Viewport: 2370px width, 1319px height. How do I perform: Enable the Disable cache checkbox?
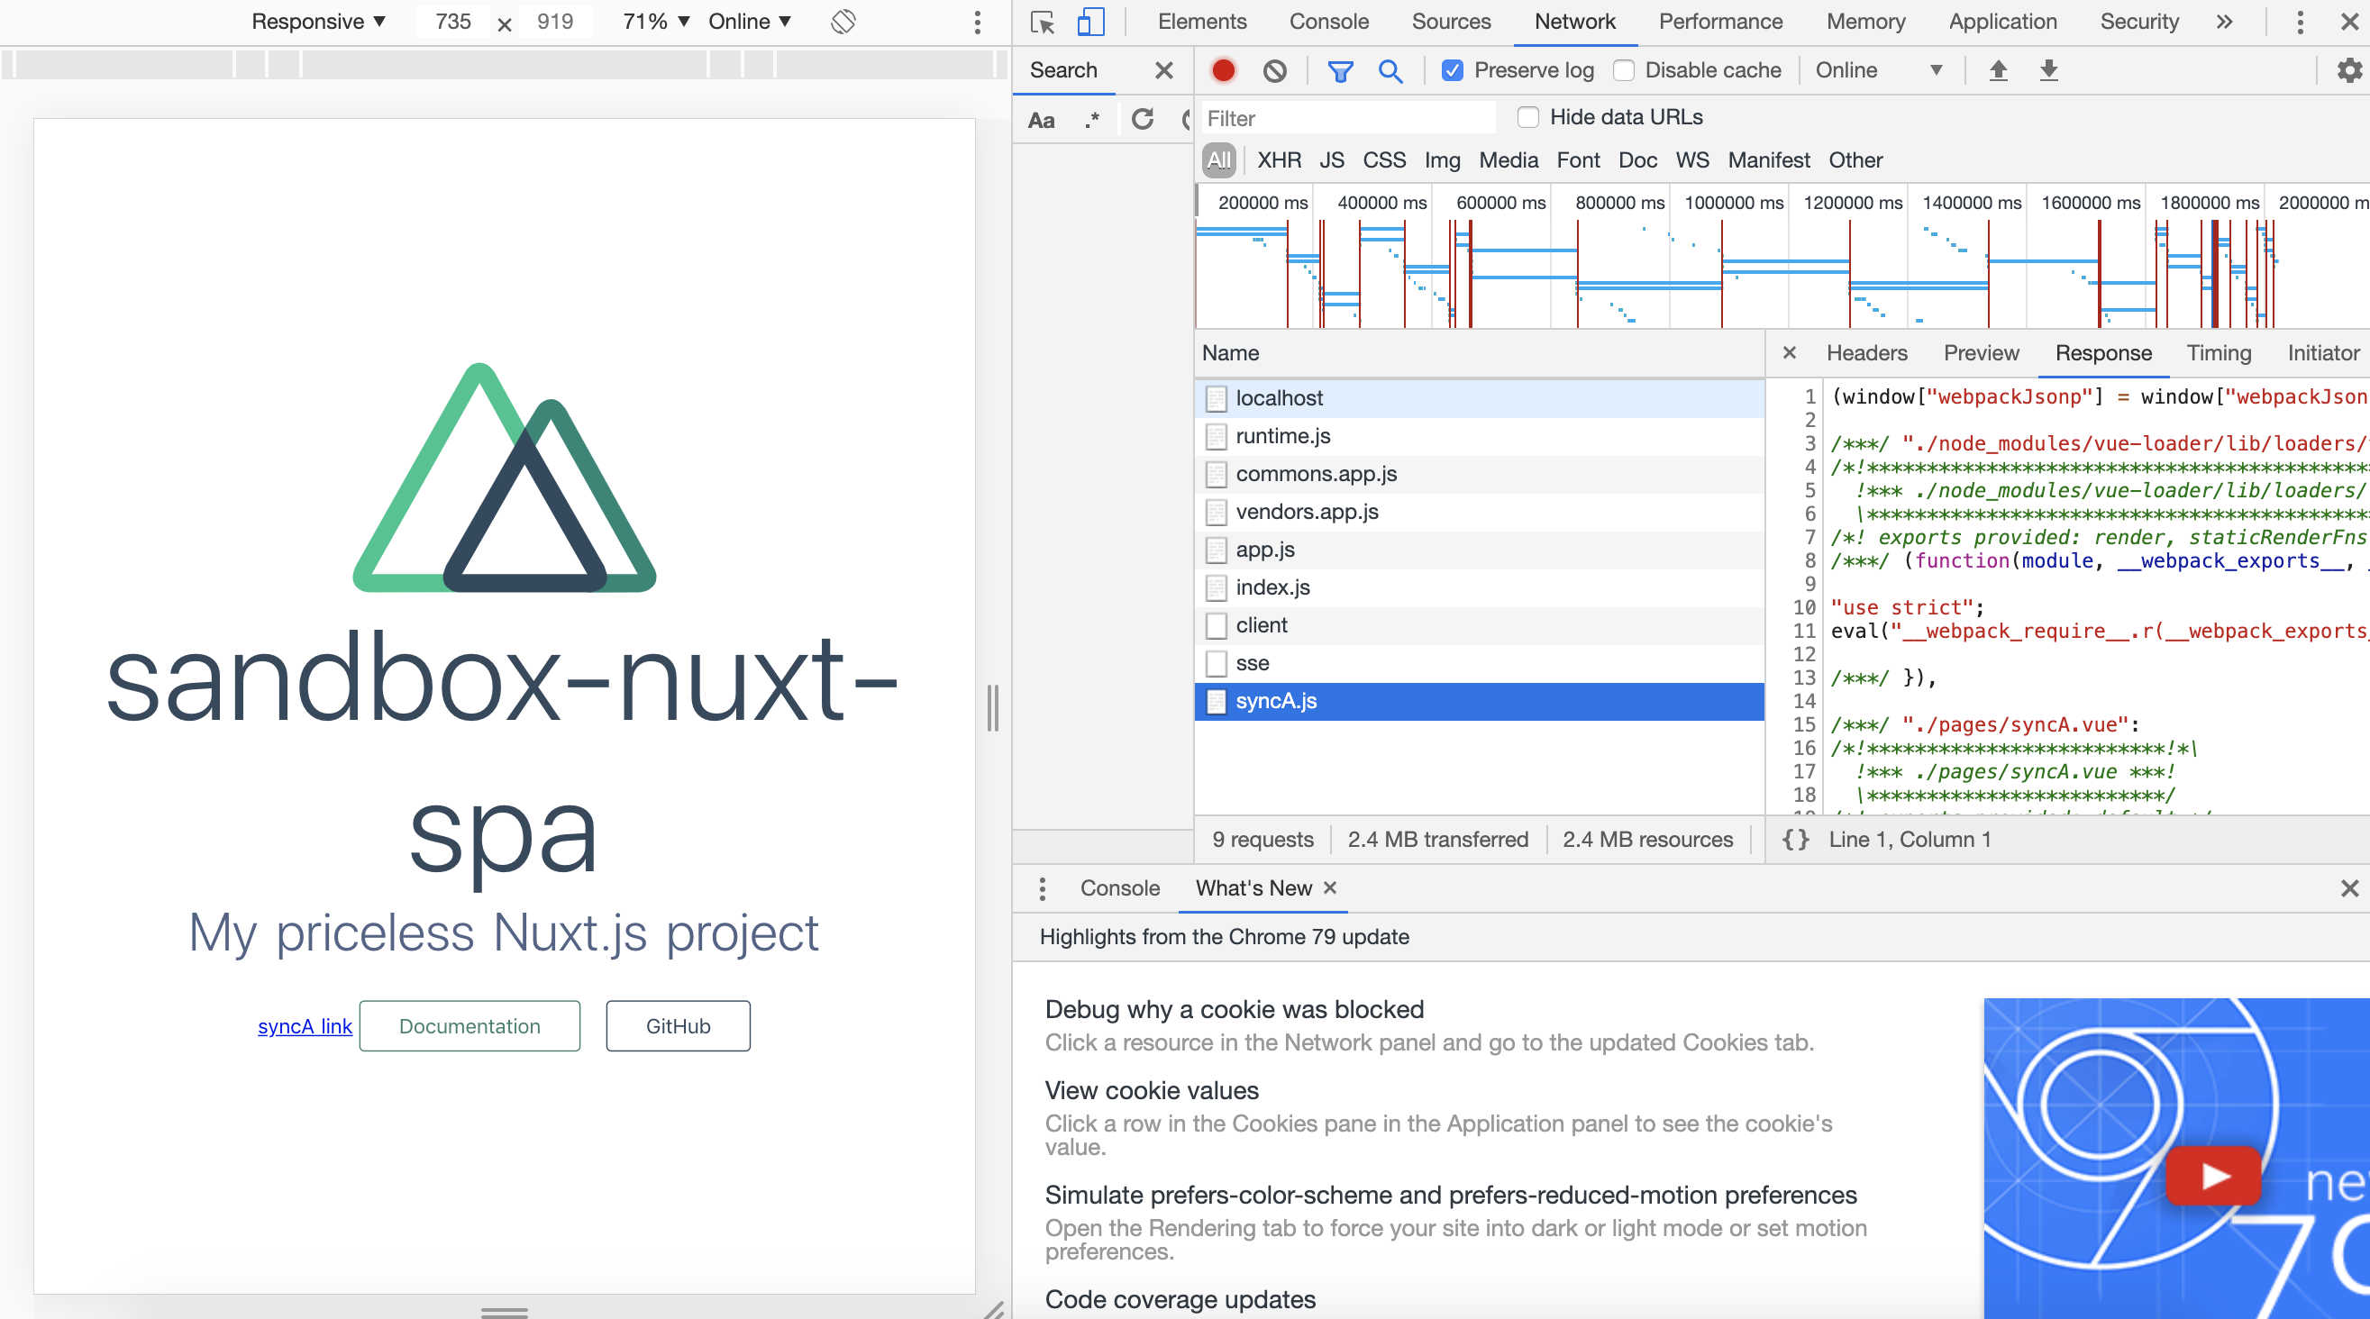[x=1624, y=70]
